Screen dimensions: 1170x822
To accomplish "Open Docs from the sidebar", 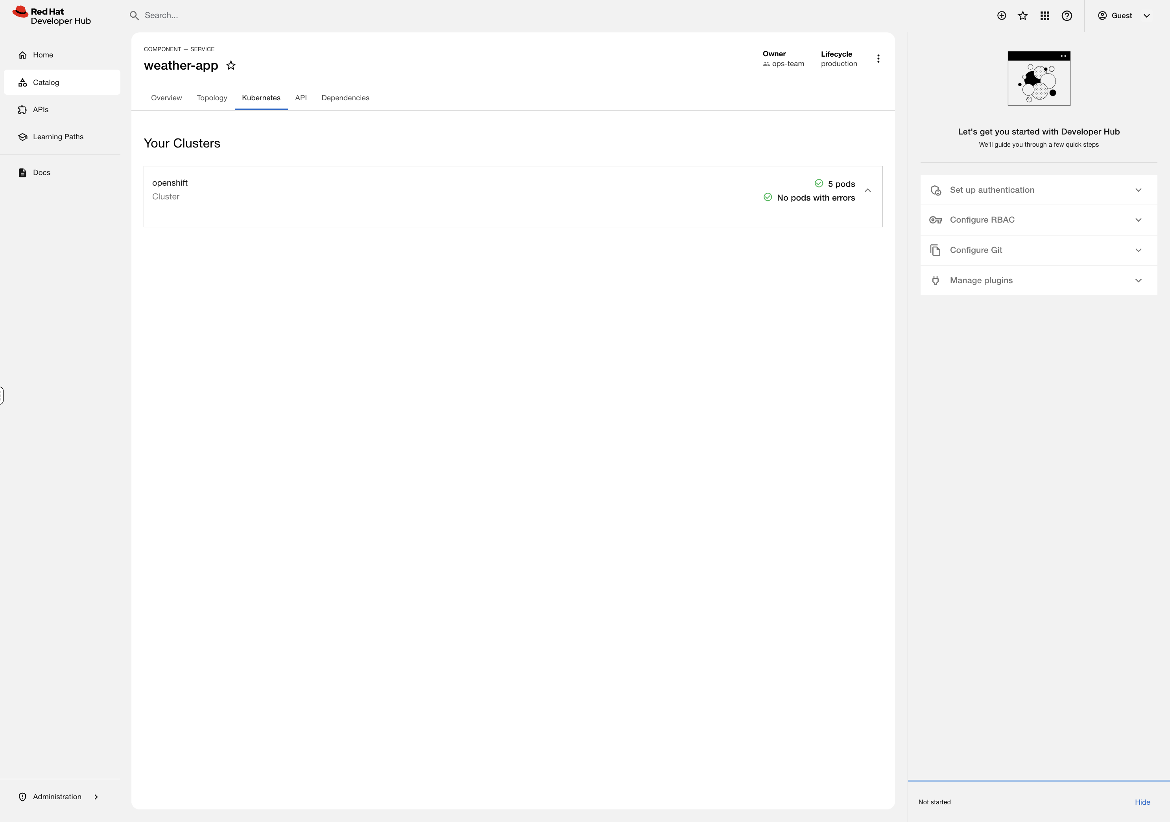I will [41, 172].
